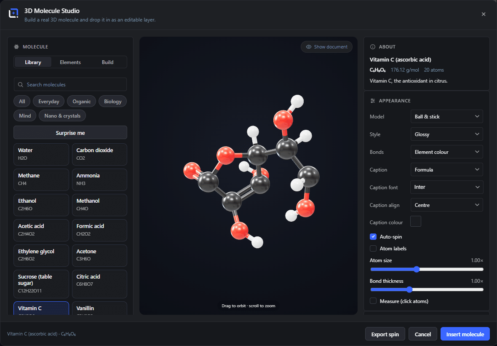
Task: Click the Show document button
Action: pos(326,47)
